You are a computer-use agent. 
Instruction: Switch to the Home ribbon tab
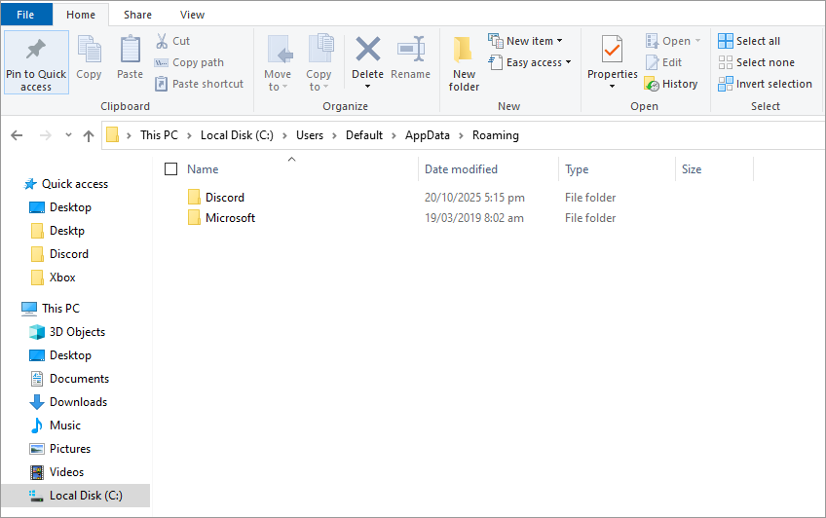point(81,15)
